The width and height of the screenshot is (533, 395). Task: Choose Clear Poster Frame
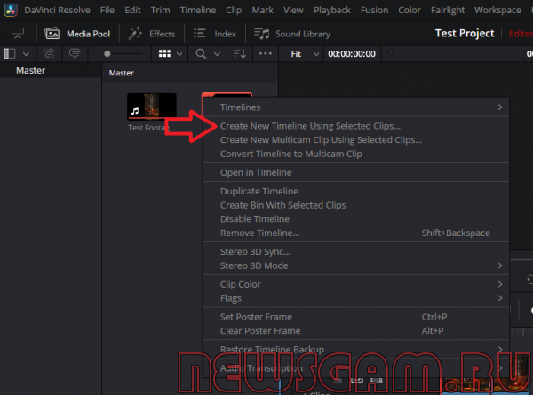pyautogui.click(x=356, y=331)
